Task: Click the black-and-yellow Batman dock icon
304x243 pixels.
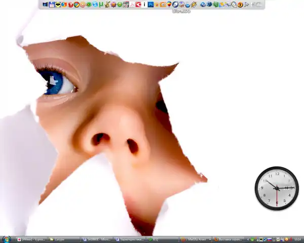Action: [58, 5]
